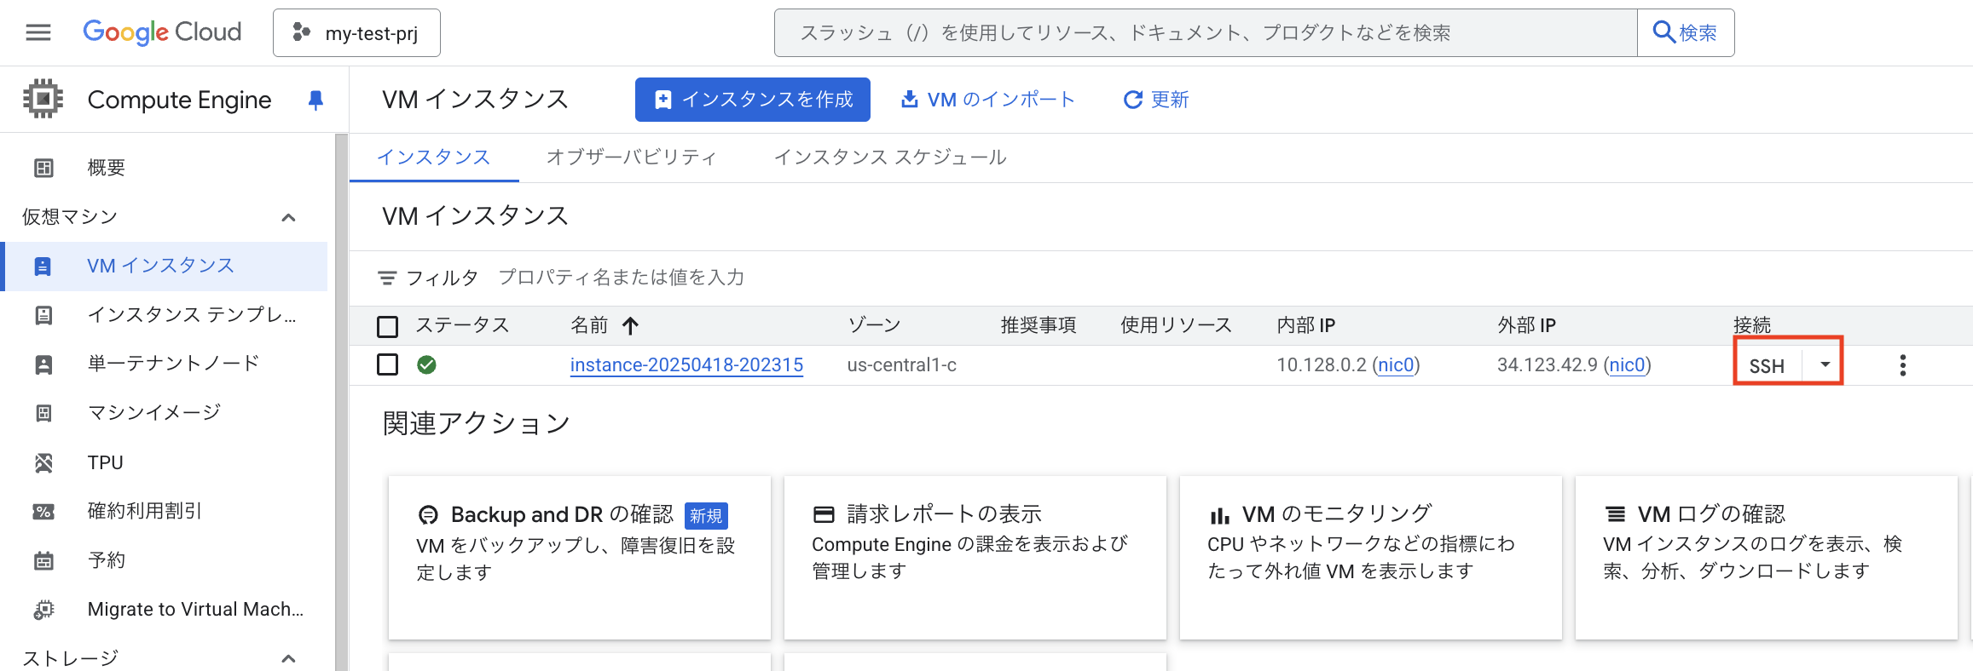Image resolution: width=1973 pixels, height=671 pixels.
Task: Open the SSH dropdown arrow
Action: [x=1825, y=365]
